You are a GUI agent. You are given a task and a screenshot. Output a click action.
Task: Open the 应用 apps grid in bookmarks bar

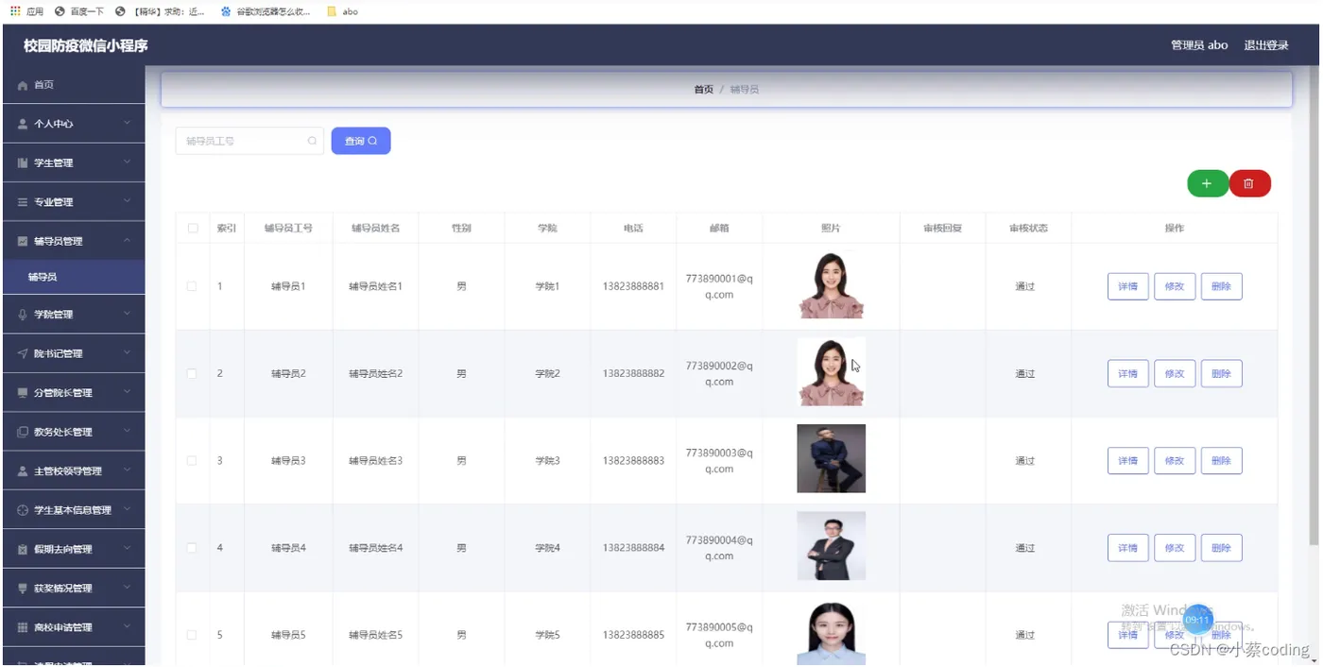tap(26, 11)
